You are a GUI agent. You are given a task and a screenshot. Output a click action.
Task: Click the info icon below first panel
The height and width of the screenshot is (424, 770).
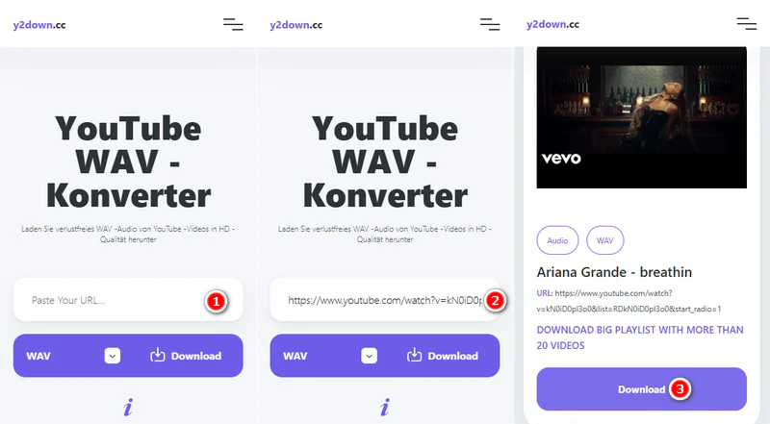(128, 407)
